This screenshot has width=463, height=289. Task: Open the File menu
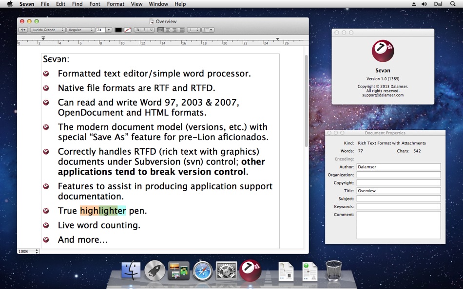click(45, 4)
